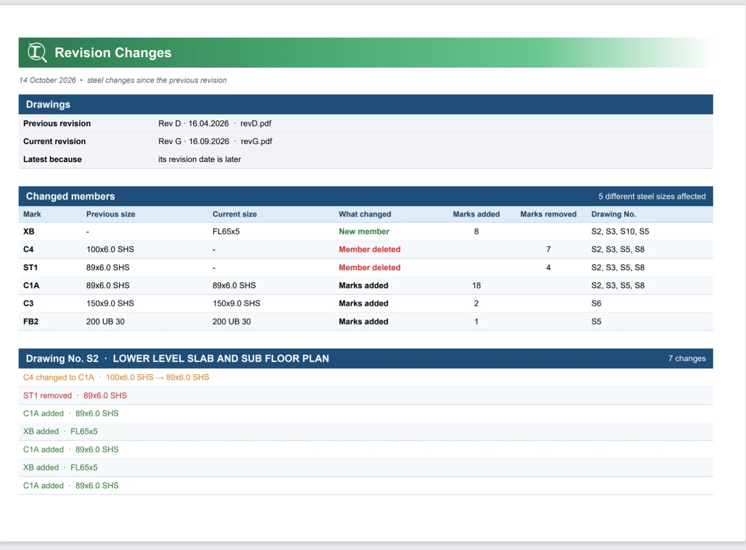The width and height of the screenshot is (746, 550).
Task: Click the 150x9.0 SHS current size for C3
Action: (x=236, y=303)
